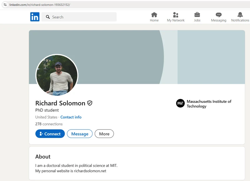
Task: Open Massachusetts Institute of Technology link
Action: pos(209,104)
